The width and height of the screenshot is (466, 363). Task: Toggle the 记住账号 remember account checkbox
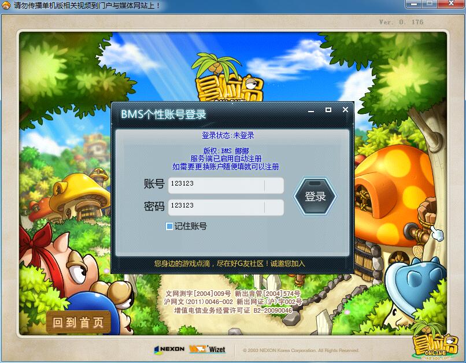click(169, 227)
